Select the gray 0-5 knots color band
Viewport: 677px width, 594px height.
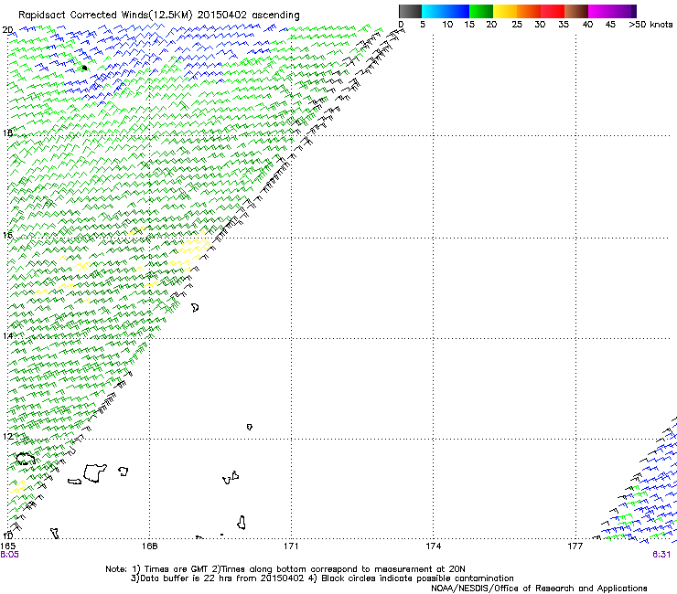[x=411, y=11]
